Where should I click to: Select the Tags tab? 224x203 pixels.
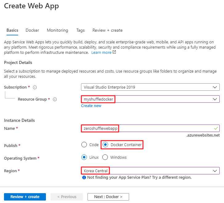(x=80, y=30)
